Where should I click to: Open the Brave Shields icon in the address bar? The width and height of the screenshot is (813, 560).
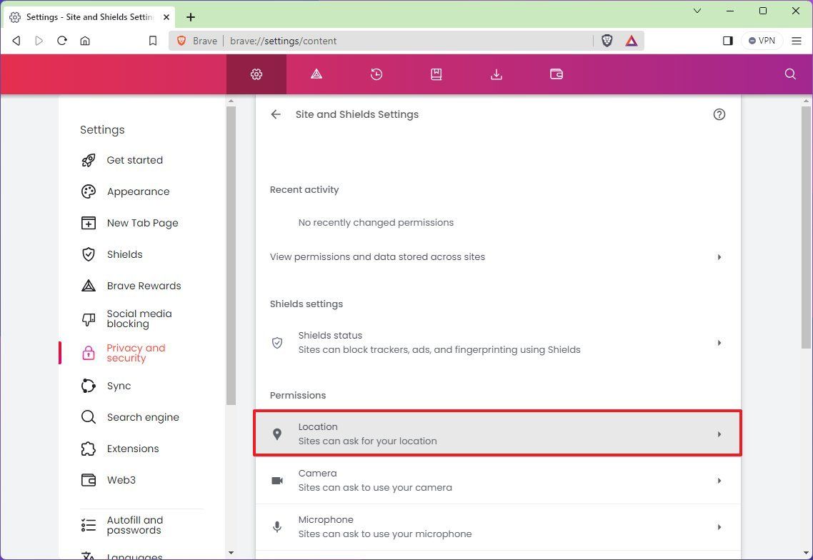(607, 41)
